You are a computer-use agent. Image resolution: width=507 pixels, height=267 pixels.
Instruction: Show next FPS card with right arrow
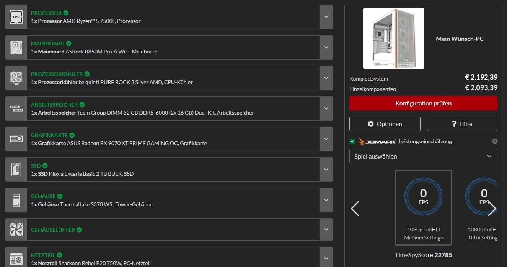coord(492,209)
